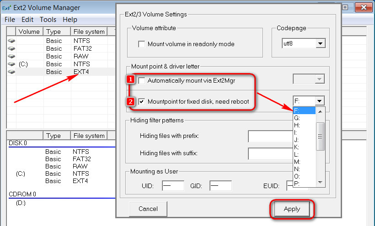Select the disk icon of the FAT32 volume

[11, 48]
